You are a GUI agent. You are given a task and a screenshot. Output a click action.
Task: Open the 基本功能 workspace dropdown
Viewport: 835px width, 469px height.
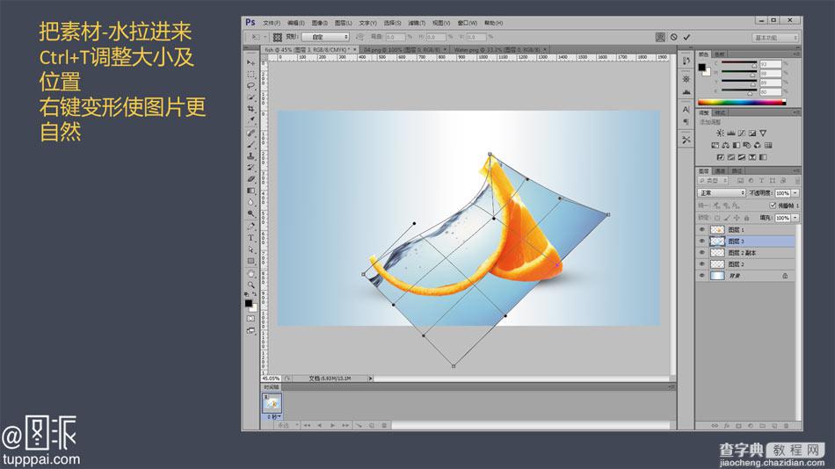(x=775, y=37)
